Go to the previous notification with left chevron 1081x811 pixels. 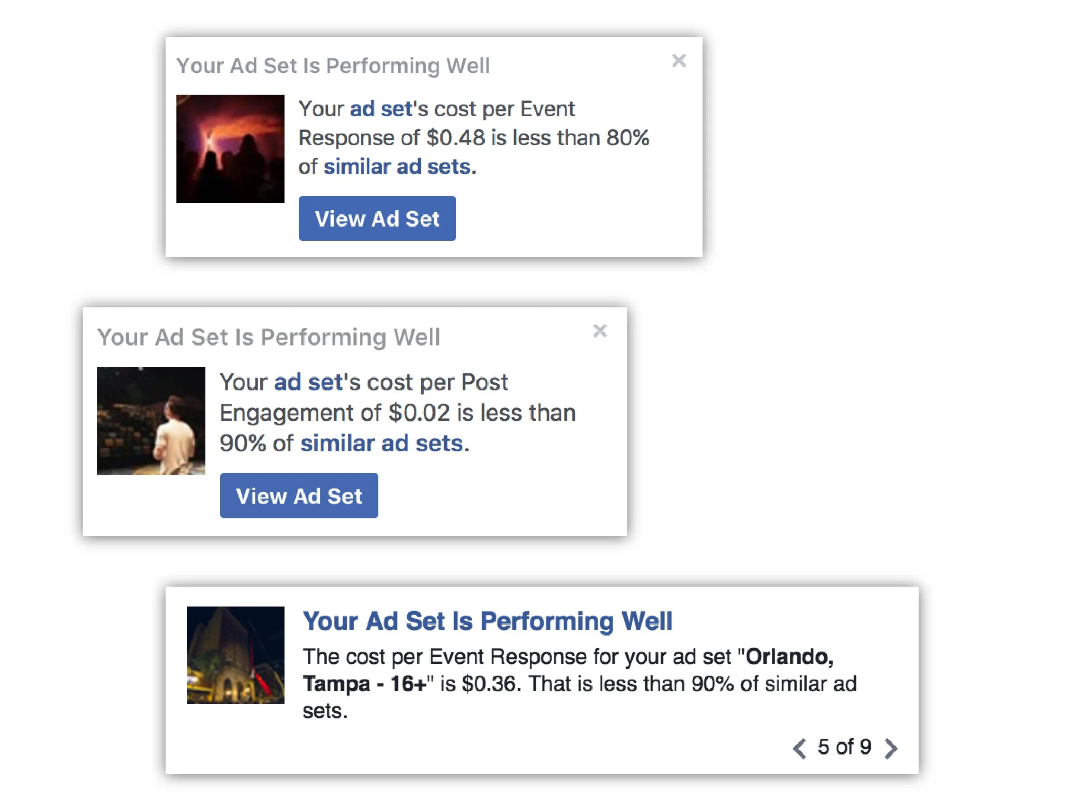[800, 748]
